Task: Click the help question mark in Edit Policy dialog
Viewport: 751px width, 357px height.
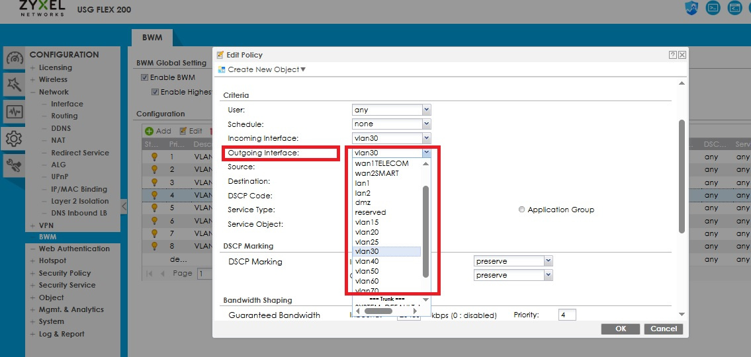Action: [x=673, y=55]
